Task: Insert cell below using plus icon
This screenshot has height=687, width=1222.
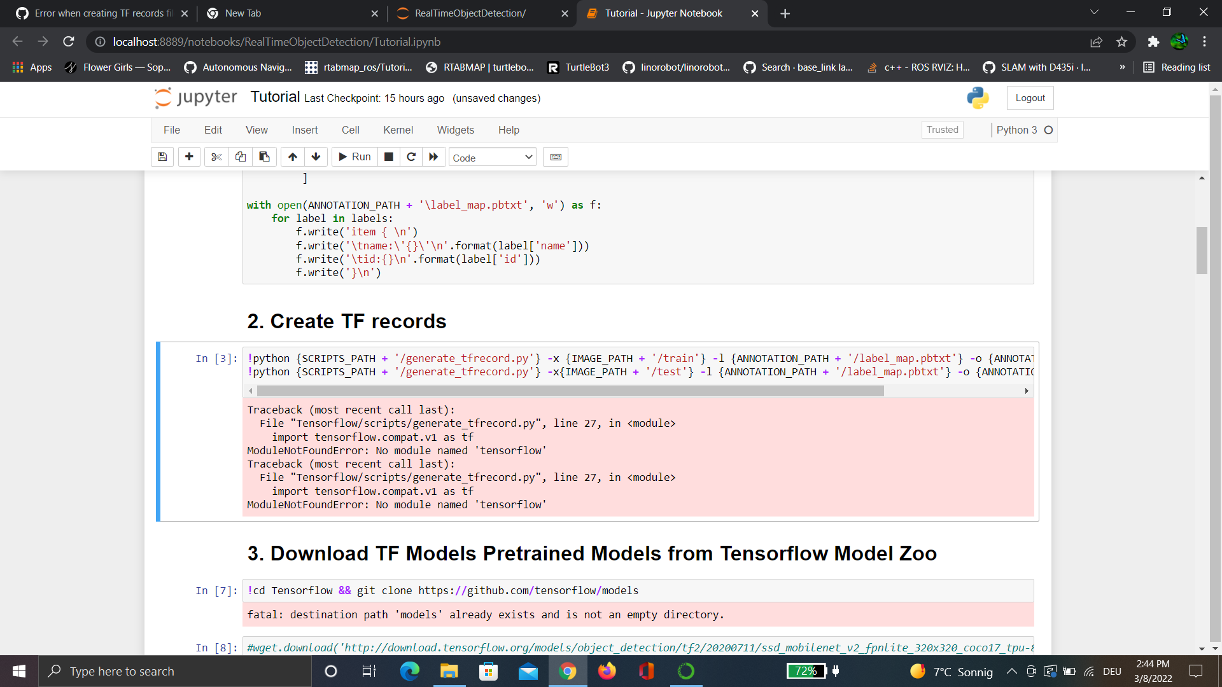Action: click(x=189, y=157)
